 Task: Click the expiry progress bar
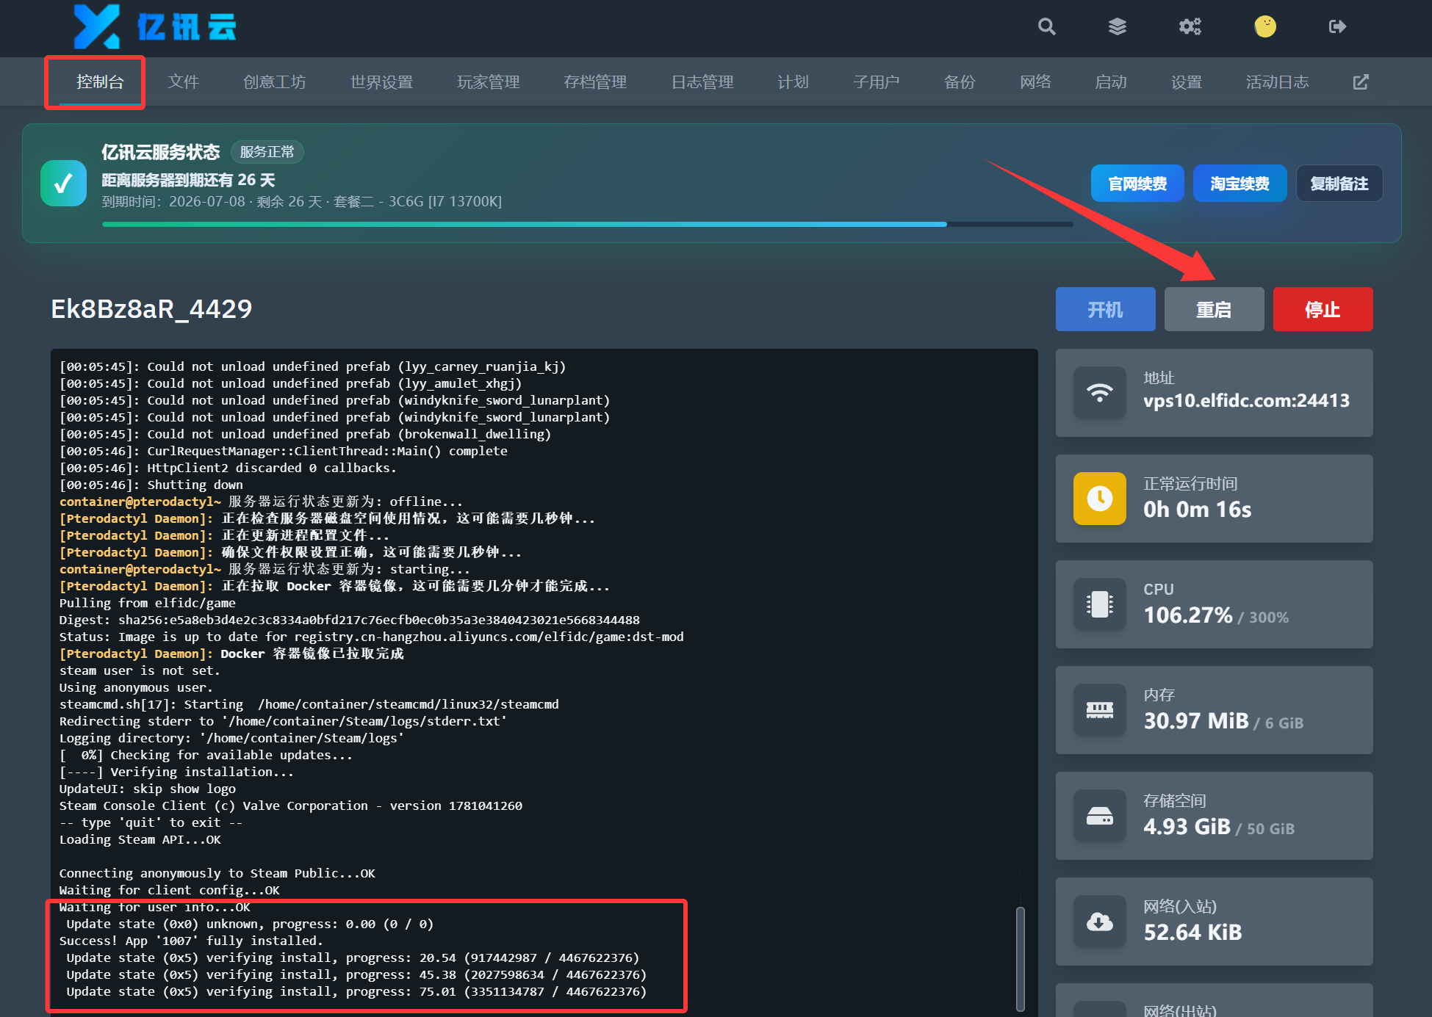[x=587, y=224]
